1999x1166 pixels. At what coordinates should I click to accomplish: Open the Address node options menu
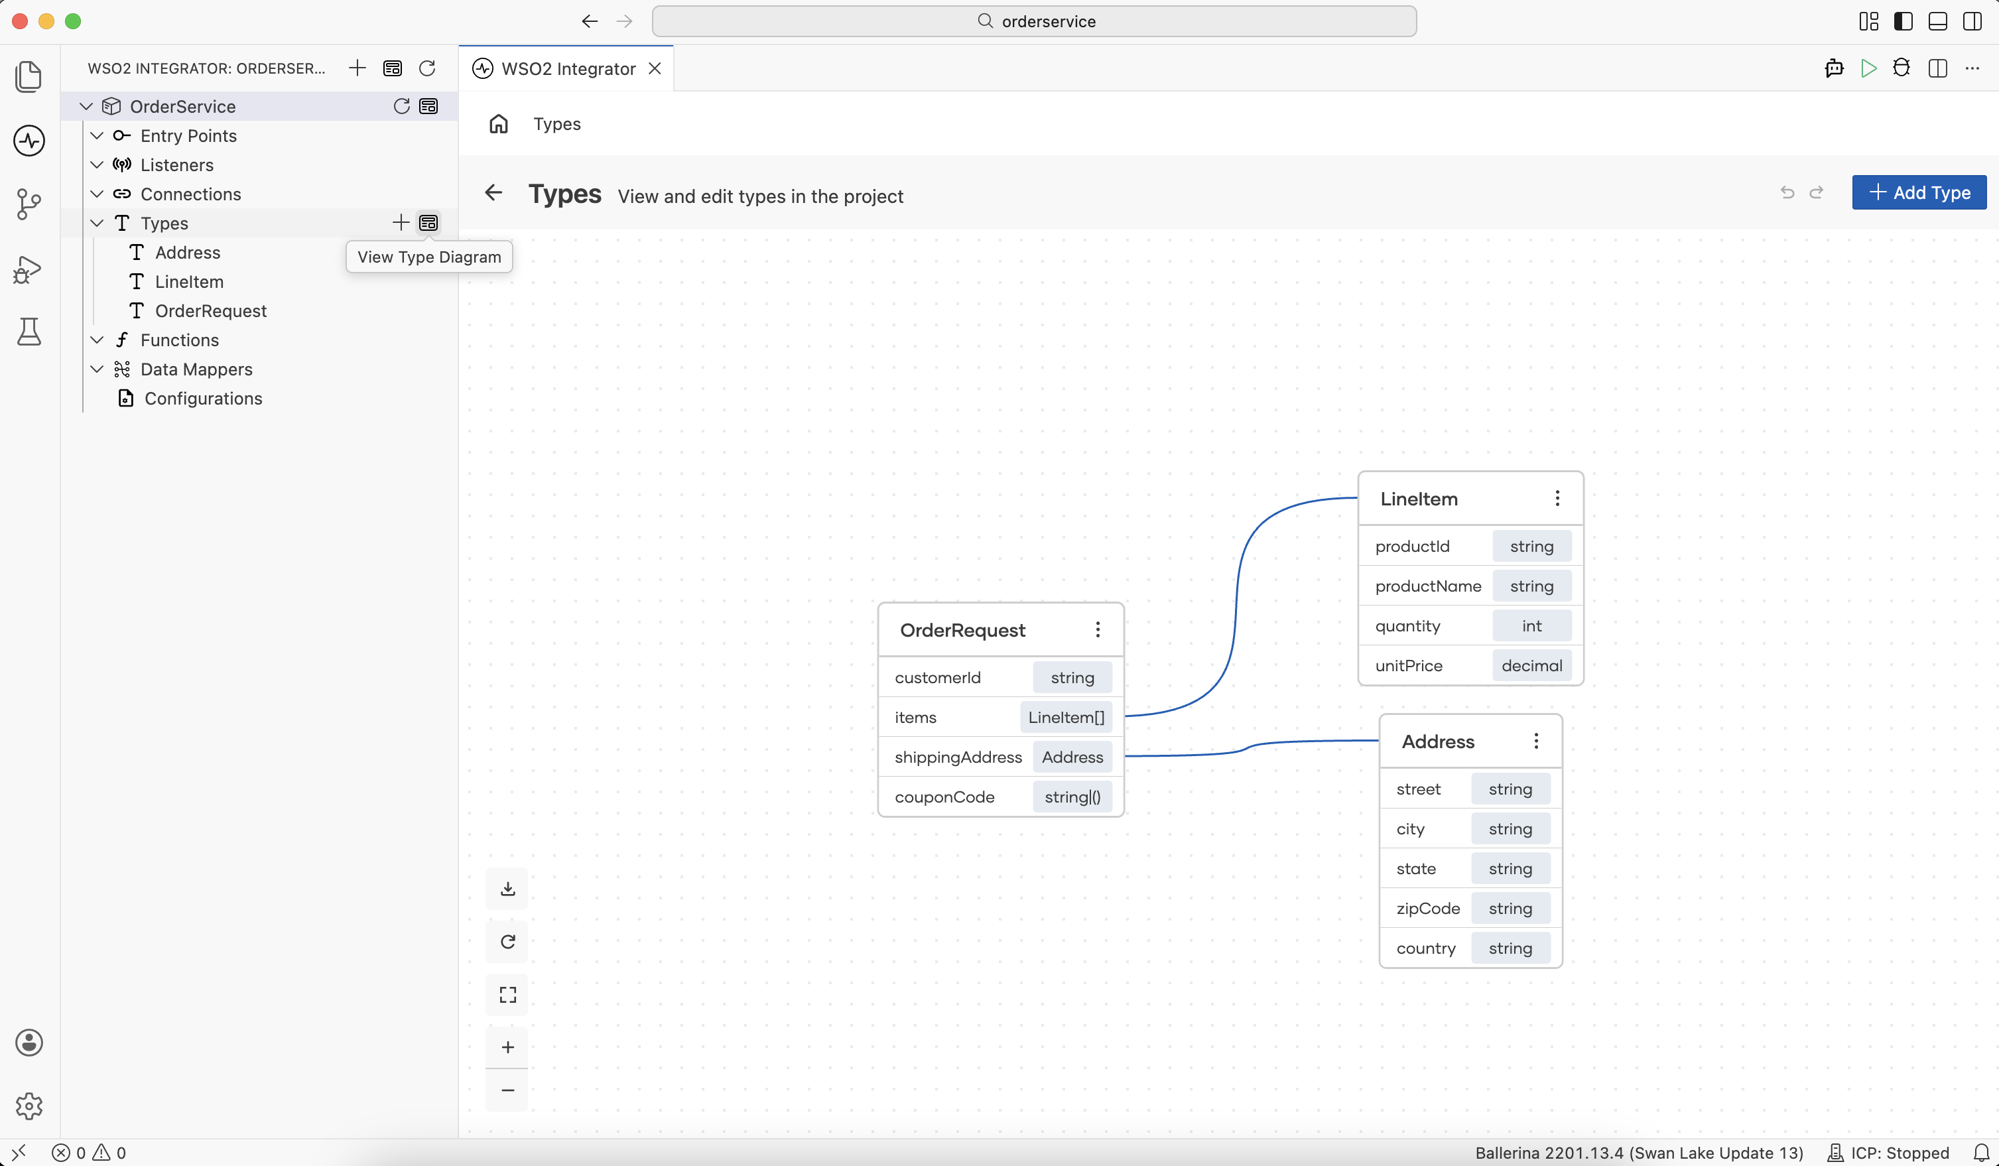[x=1537, y=741]
